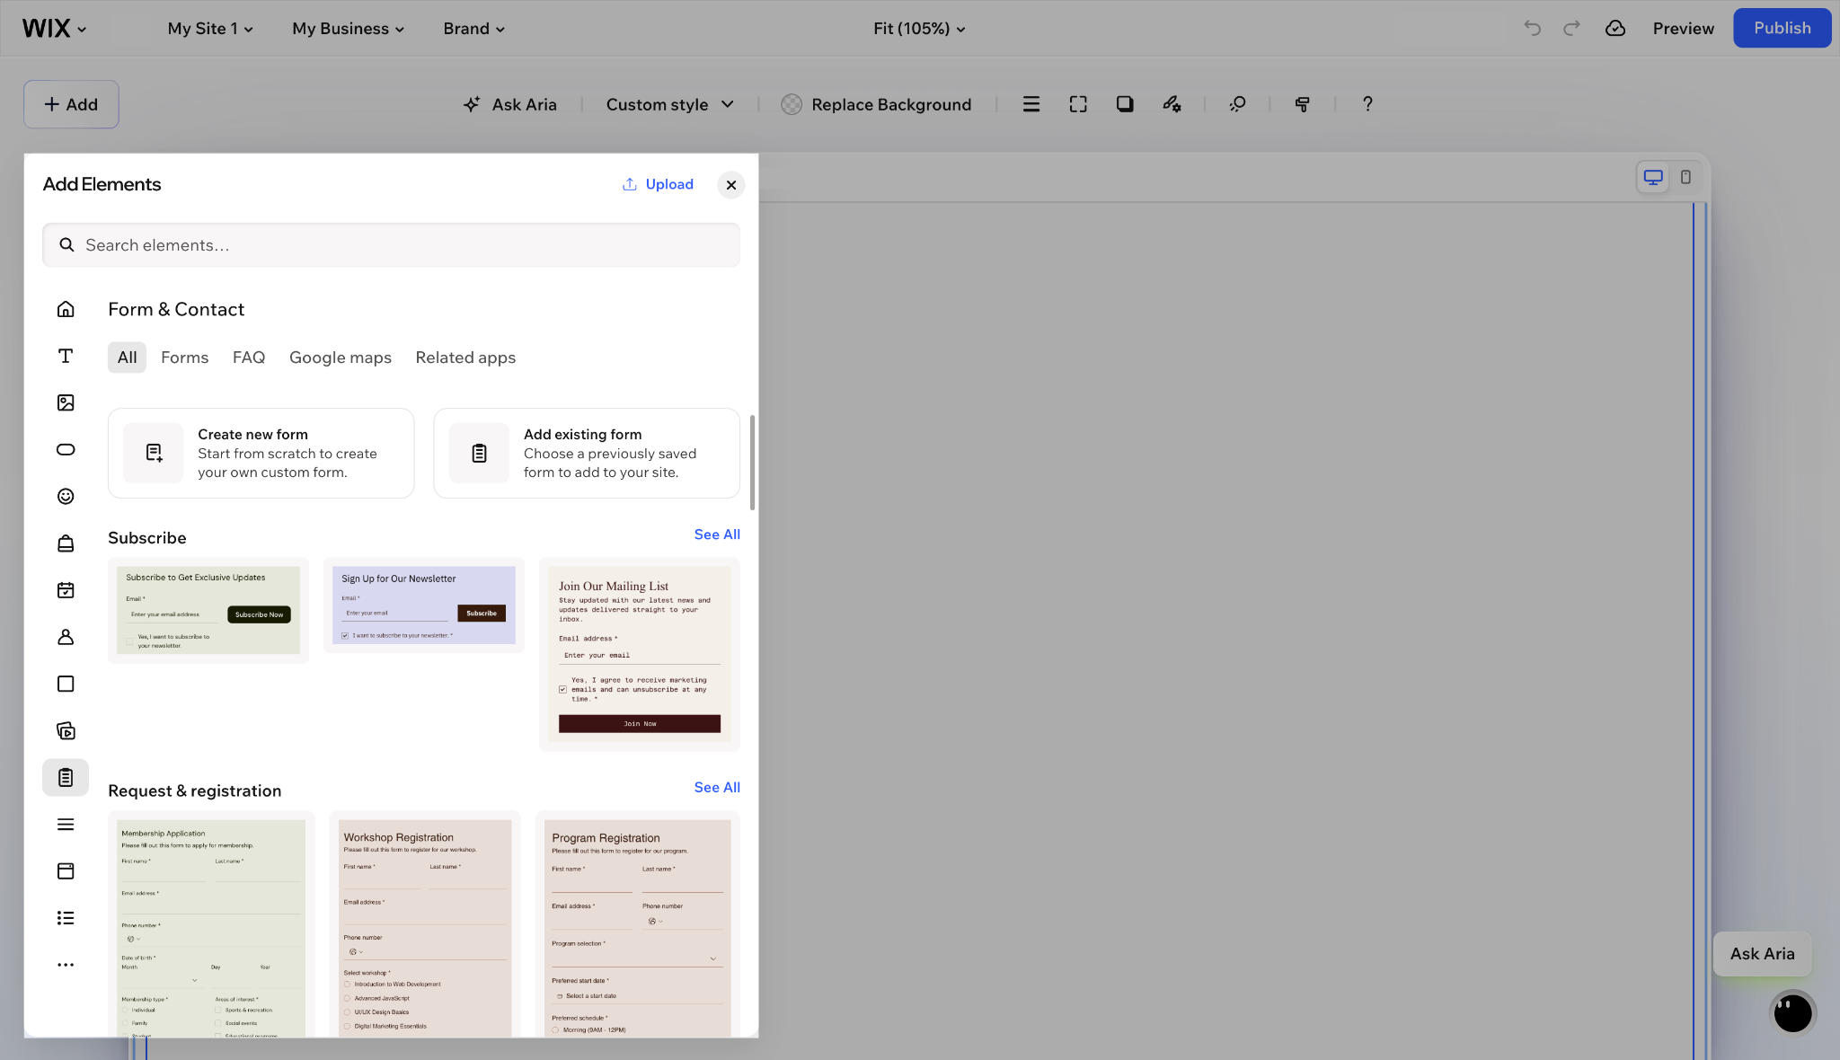This screenshot has height=1060, width=1840.
Task: Click the paint roller design icon
Action: 1302,104
